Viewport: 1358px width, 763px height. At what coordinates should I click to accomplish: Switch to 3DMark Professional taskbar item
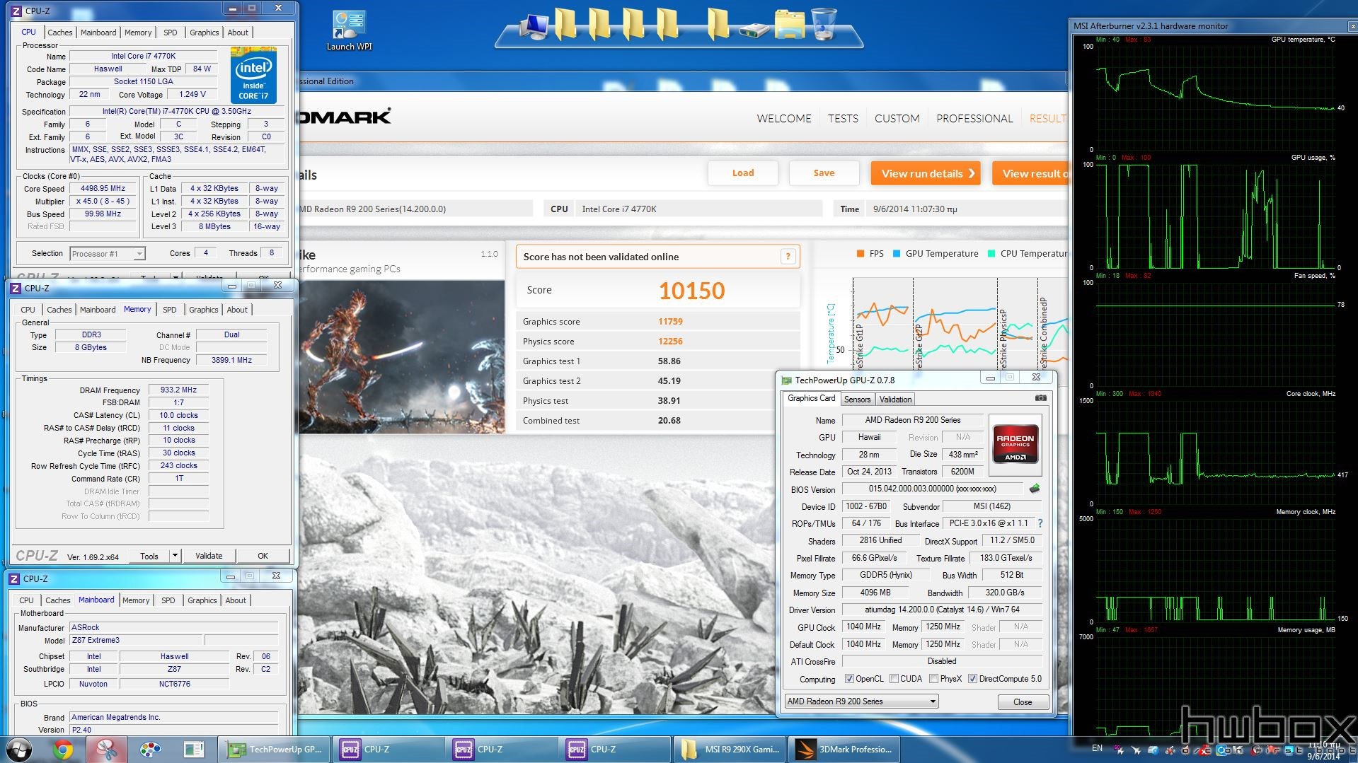[x=843, y=750]
